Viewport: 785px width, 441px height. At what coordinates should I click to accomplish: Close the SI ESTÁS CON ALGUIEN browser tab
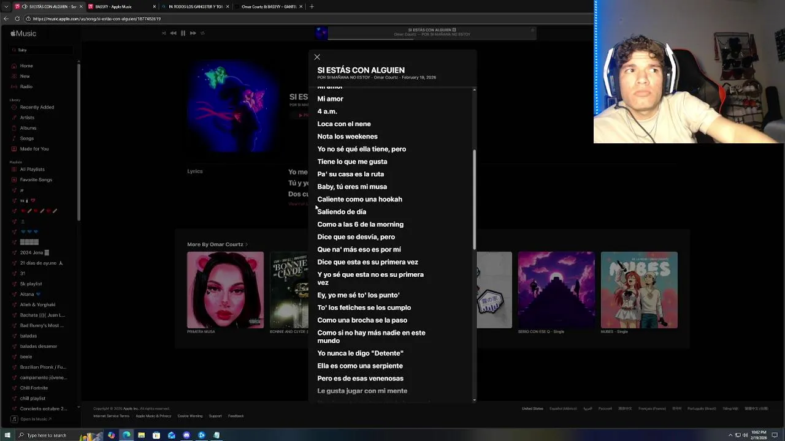80,7
